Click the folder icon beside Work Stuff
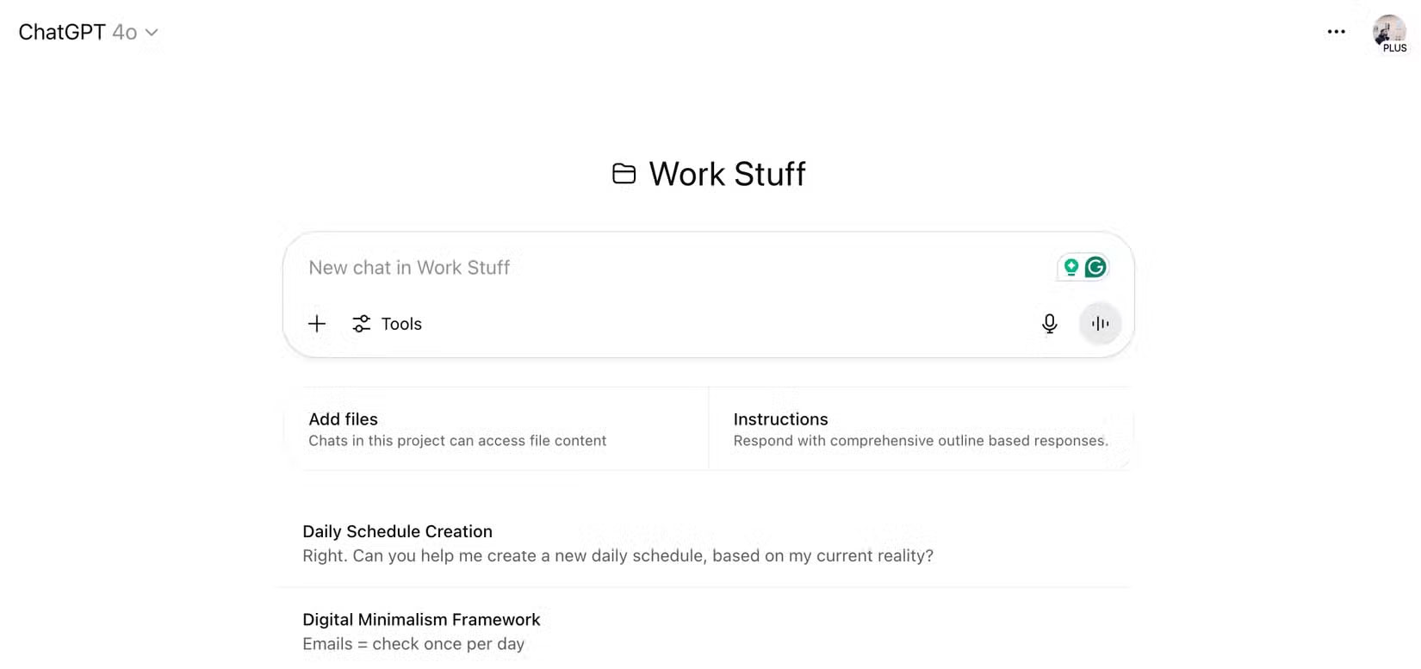The width and height of the screenshot is (1421, 669). tap(624, 173)
